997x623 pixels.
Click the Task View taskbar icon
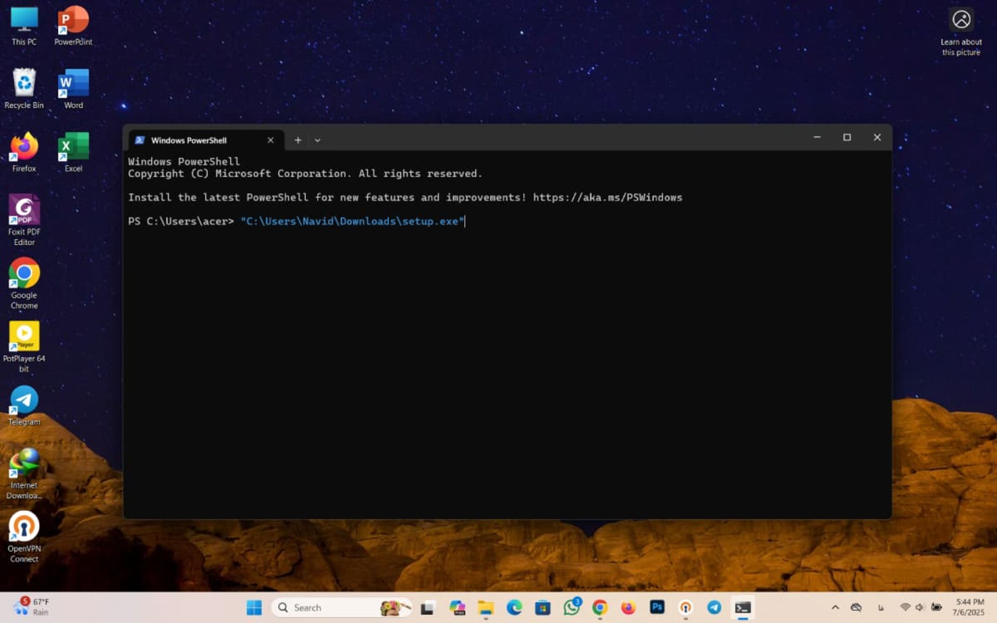(x=427, y=607)
